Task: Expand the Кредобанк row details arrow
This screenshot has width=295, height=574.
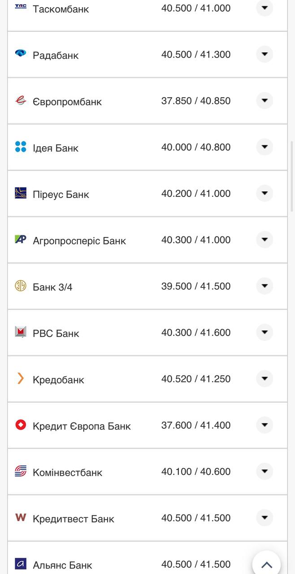Action: (x=265, y=378)
